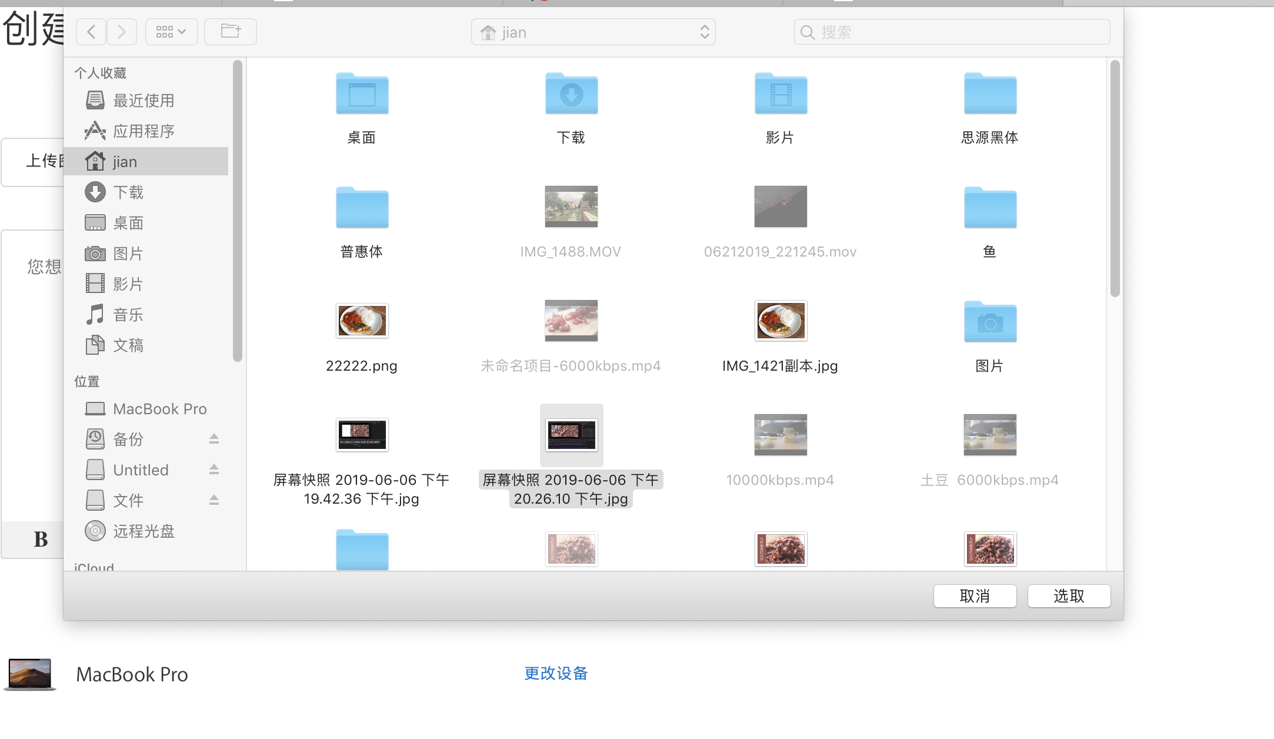
Task: Click the 搜索 search field
Action: pyautogui.click(x=952, y=32)
